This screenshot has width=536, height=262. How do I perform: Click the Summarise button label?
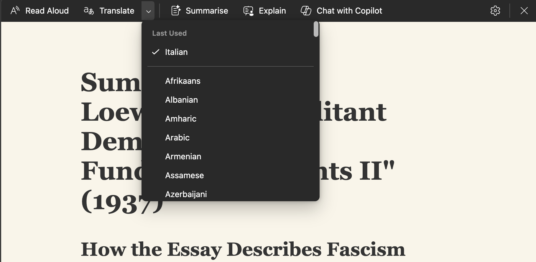[x=207, y=11]
